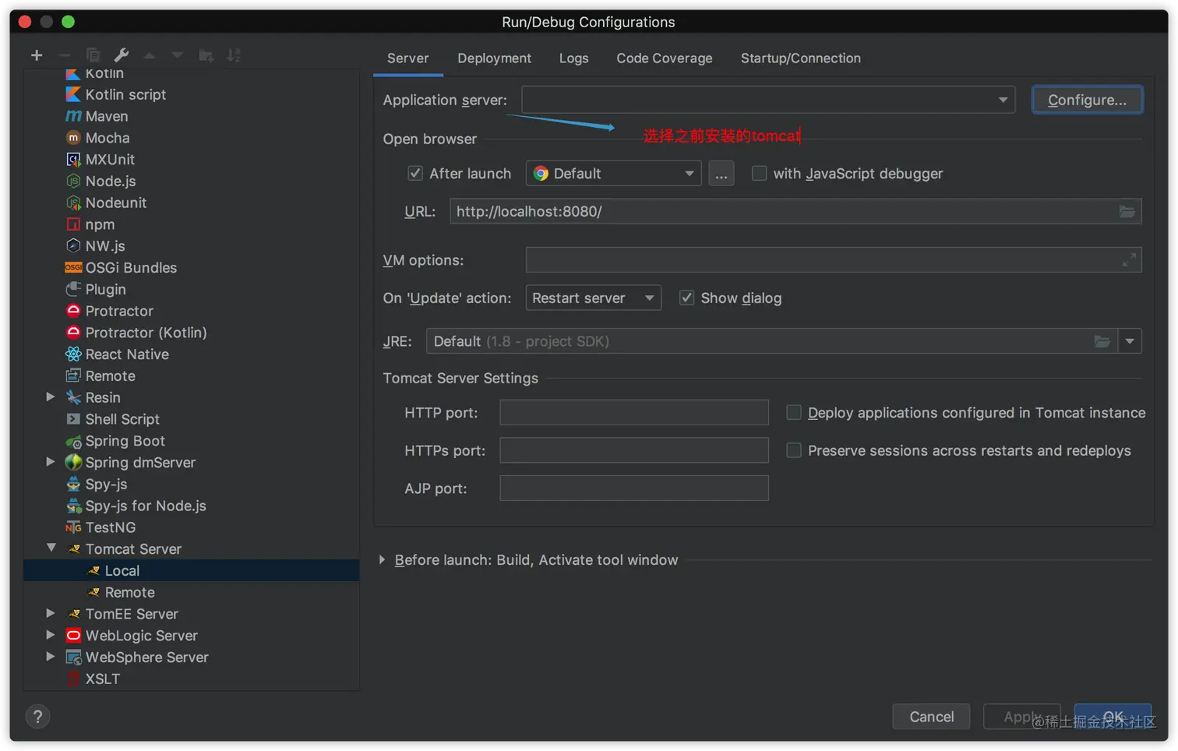Select the Mocha icon

pyautogui.click(x=73, y=138)
